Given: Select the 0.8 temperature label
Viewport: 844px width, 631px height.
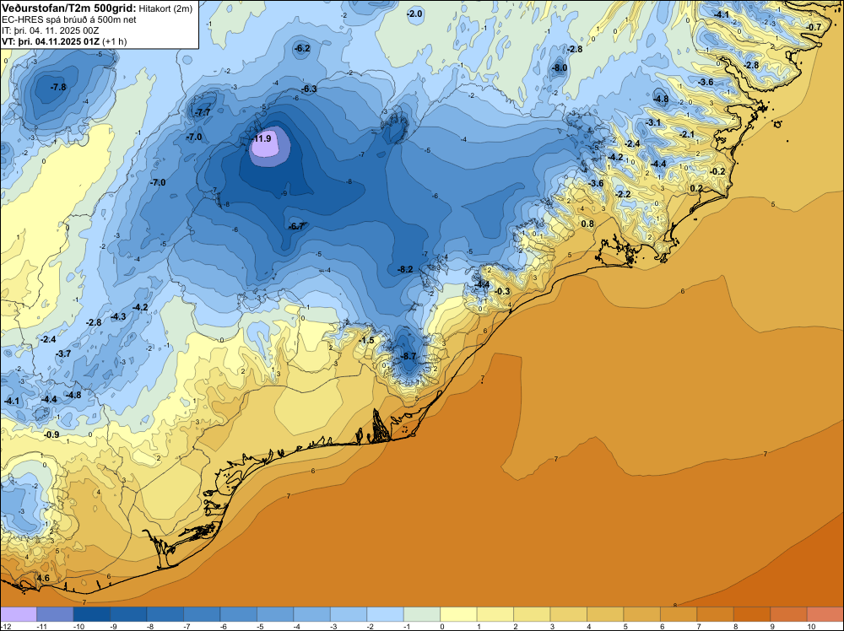Looking at the screenshot, I should point(587,224).
